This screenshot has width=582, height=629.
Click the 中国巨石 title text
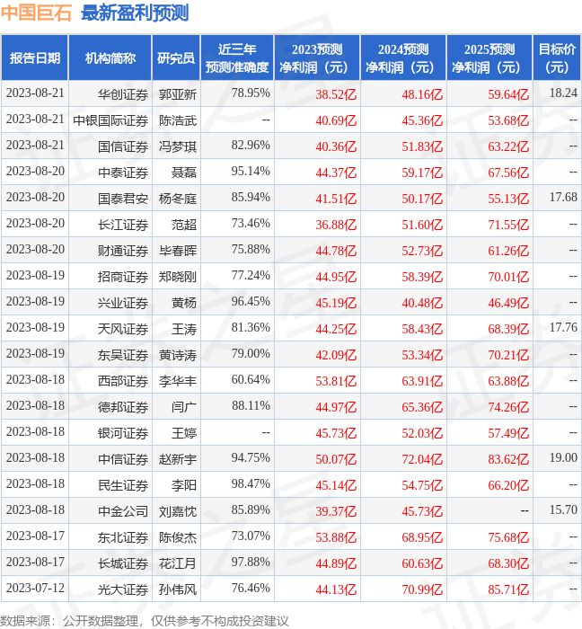coord(36,13)
